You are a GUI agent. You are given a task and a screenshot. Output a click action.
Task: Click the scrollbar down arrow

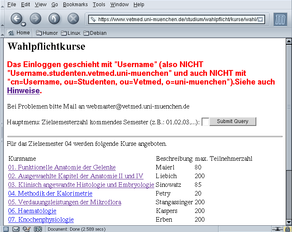[289, 222]
